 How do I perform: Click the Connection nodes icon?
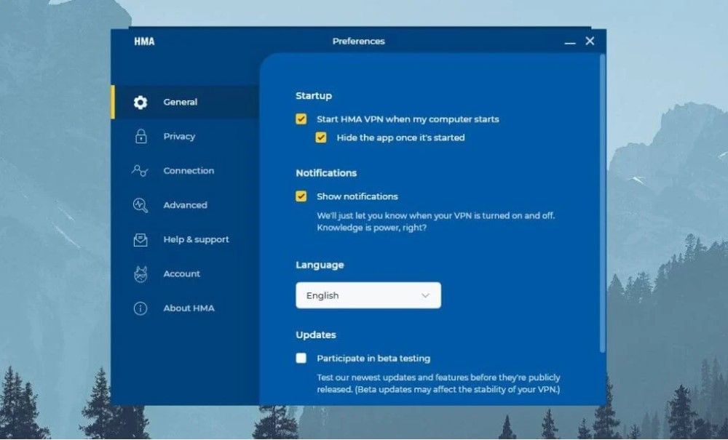[x=140, y=171]
